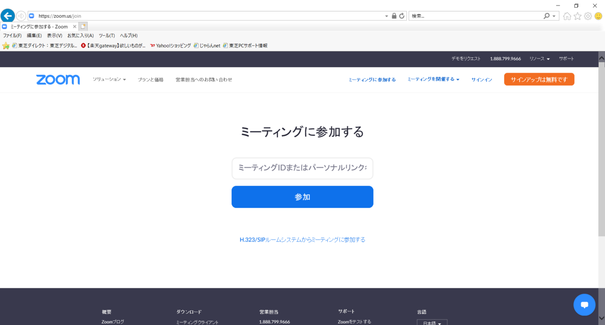Click the Zoom logo
The height and width of the screenshot is (325, 605).
tap(58, 80)
